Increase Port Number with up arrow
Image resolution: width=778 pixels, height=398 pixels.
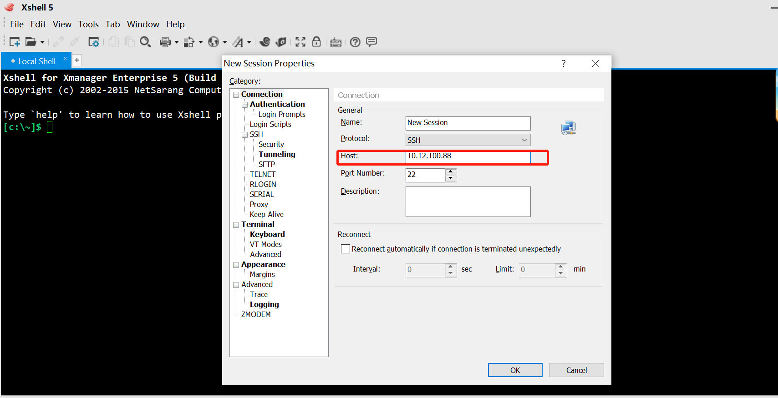(451, 172)
